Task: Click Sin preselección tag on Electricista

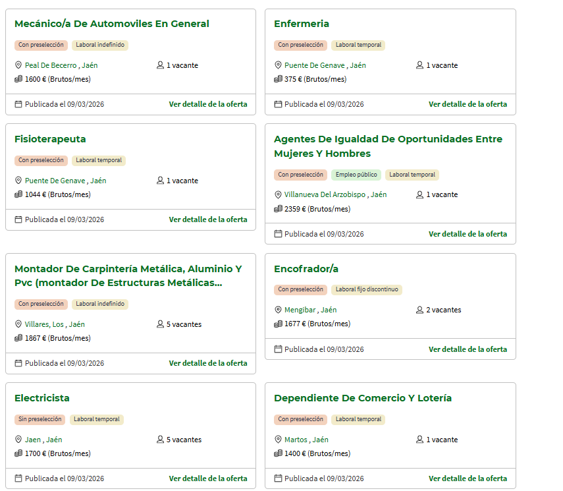Action: 40,419
